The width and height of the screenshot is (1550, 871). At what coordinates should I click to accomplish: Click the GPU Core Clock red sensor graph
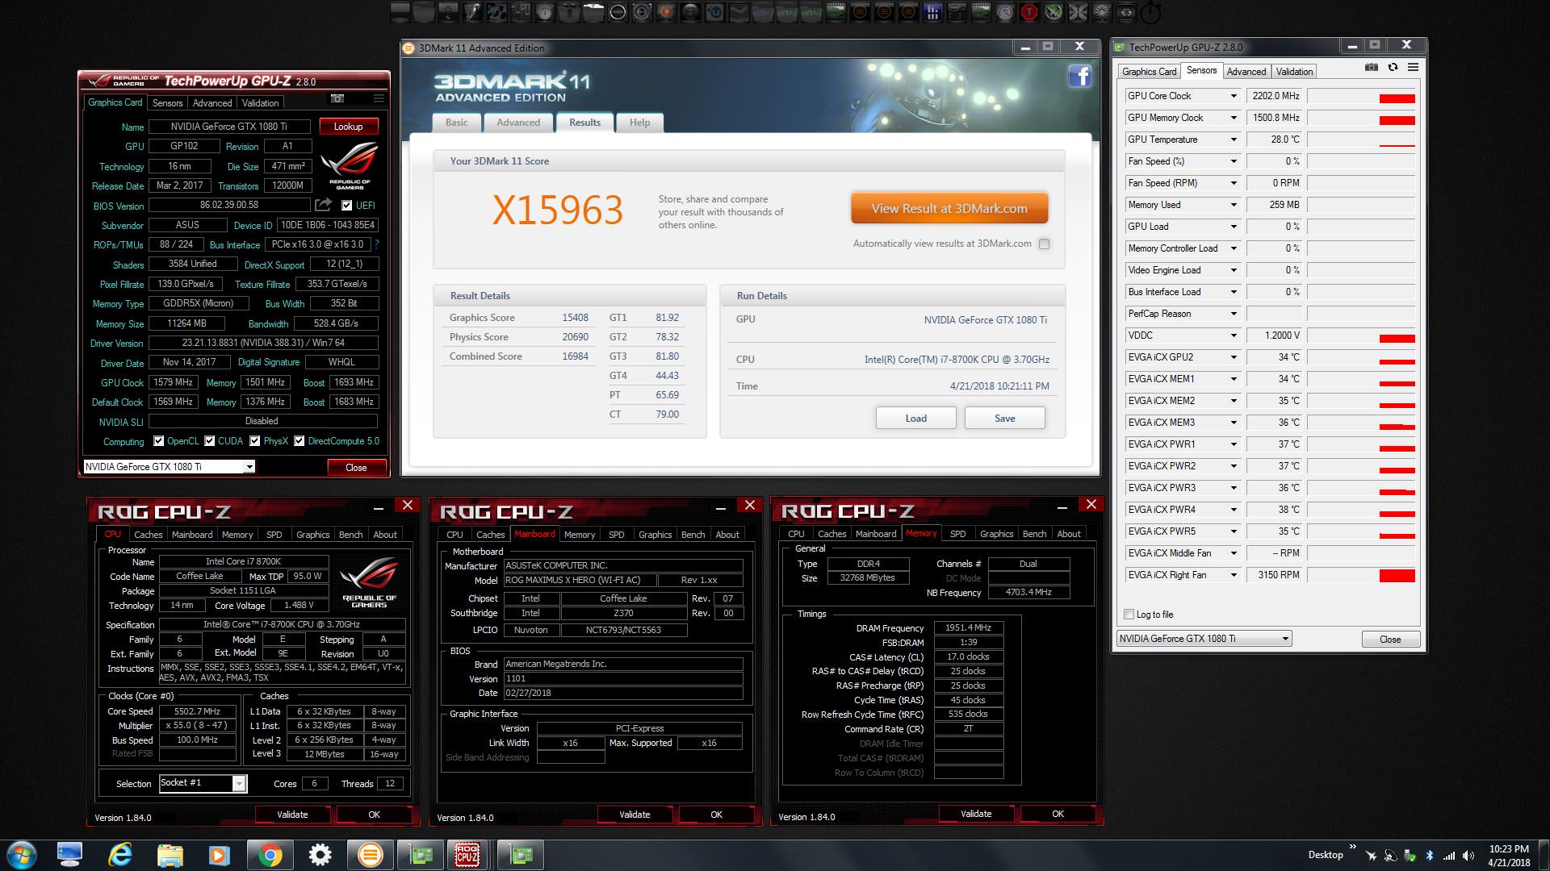pos(1397,98)
